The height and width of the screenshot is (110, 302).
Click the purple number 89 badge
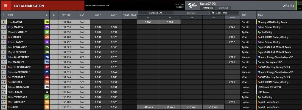(47, 27)
